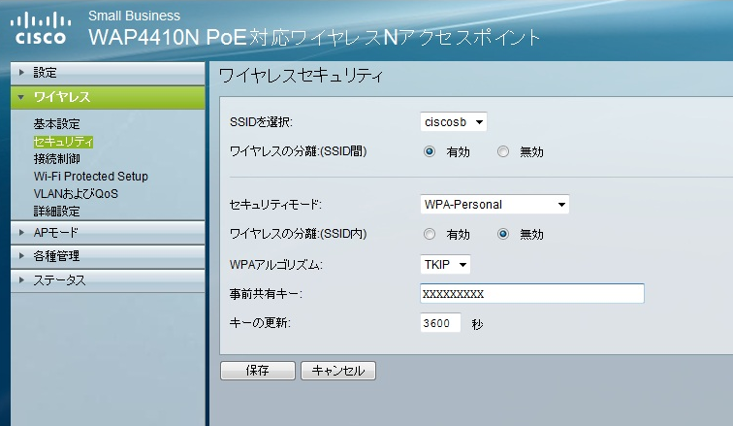Collapse the ワイヤレス menu section

[108, 97]
